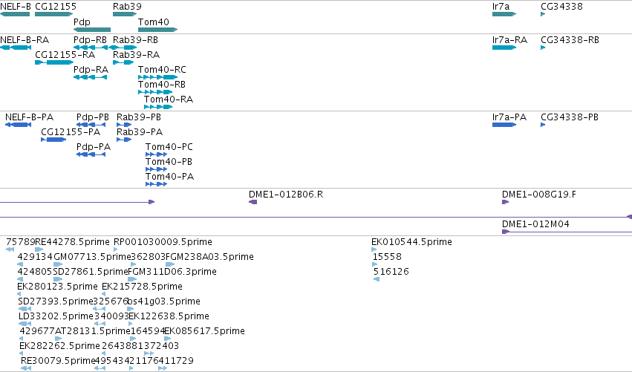632x372 pixels.
Task: Select the Rab39 gene feature
Action: [125, 14]
